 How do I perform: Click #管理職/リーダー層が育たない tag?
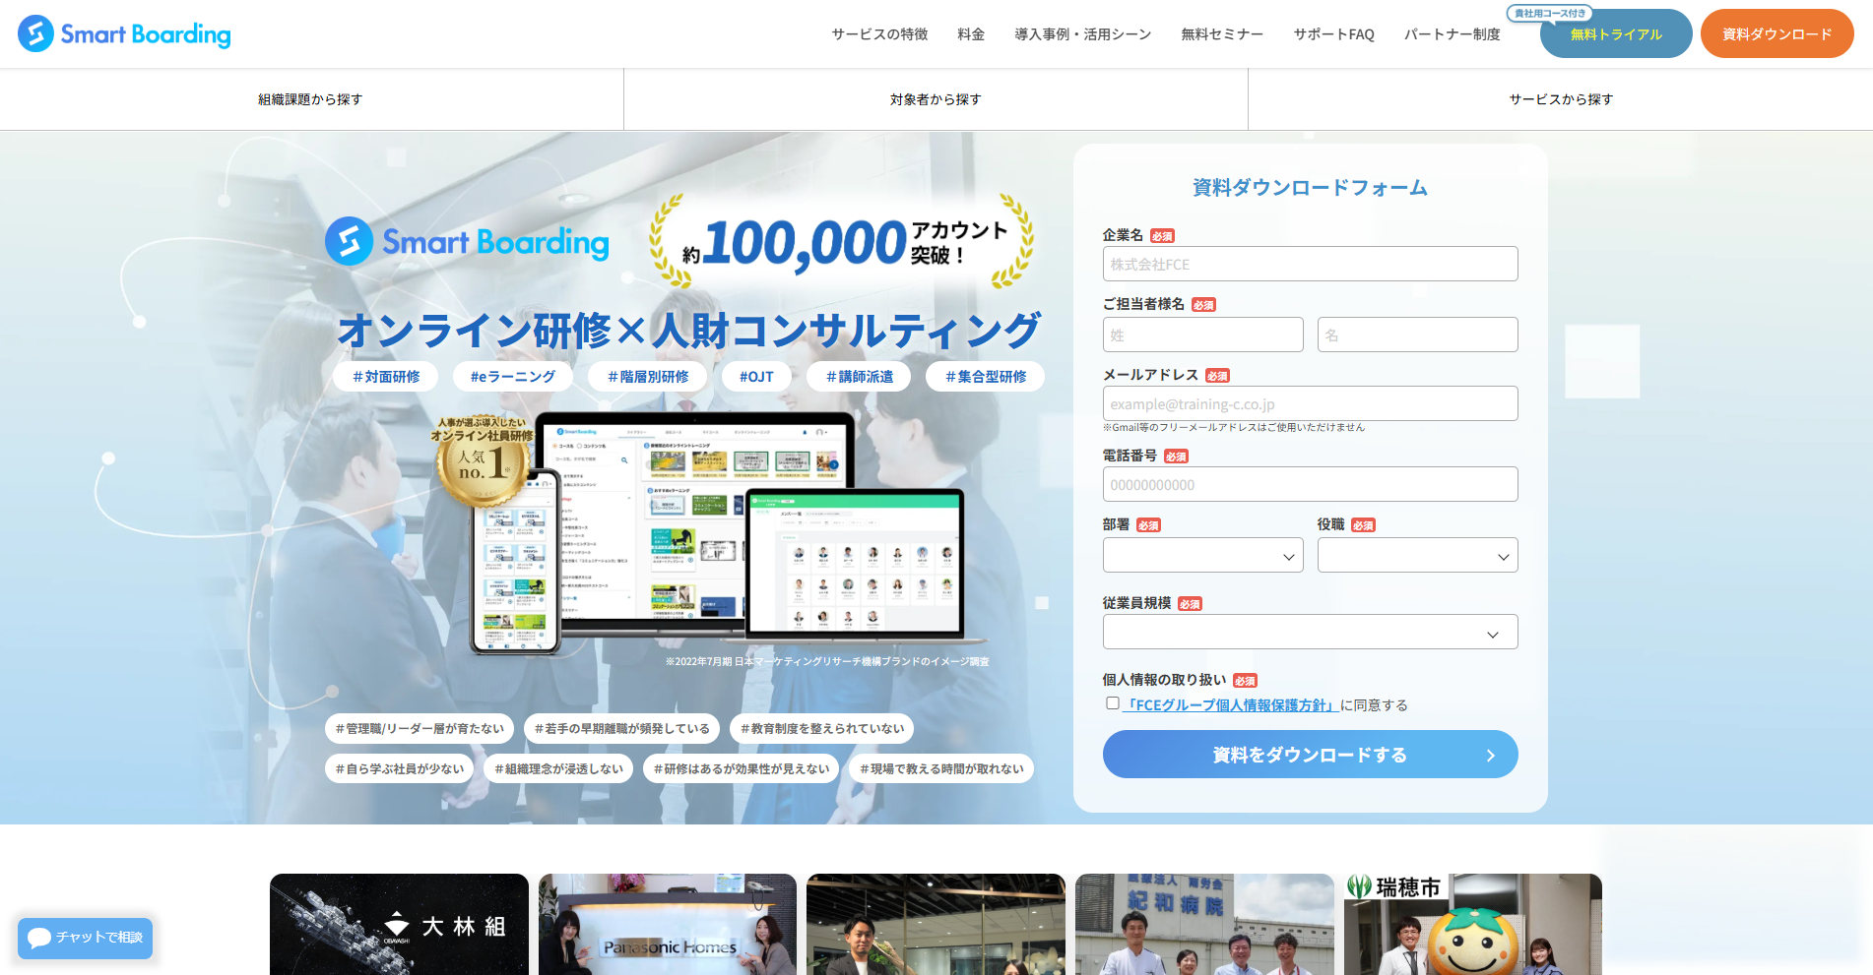click(x=420, y=729)
